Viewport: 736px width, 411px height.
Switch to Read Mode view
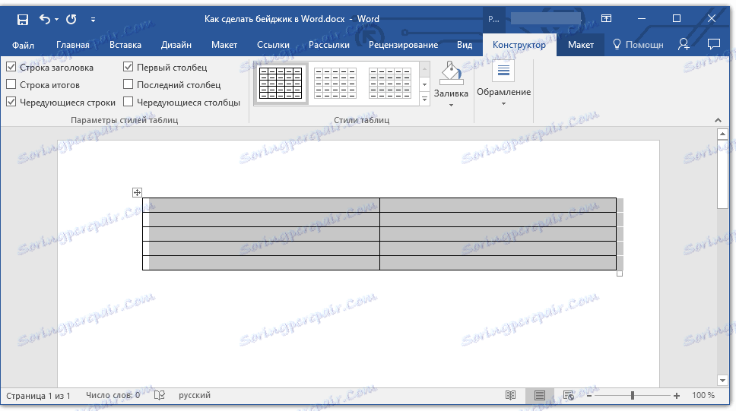tap(511, 396)
